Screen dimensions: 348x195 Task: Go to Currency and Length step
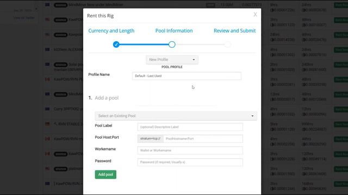111,31
